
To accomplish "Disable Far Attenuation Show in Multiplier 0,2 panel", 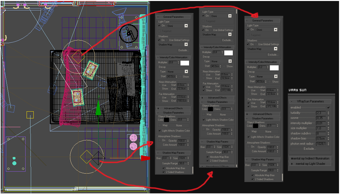I will point(249,106).
